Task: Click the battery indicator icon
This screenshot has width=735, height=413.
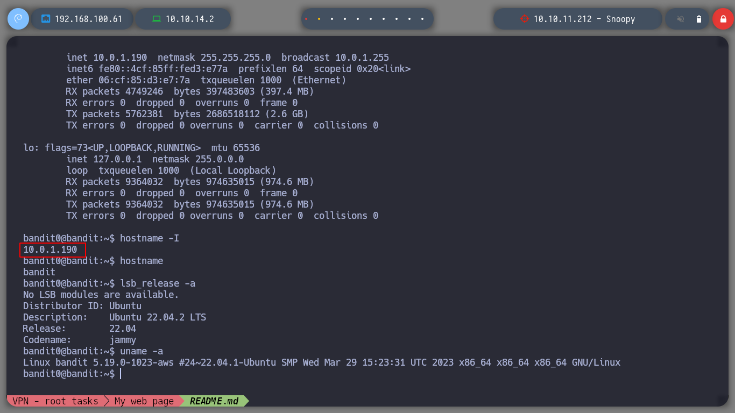Action: coord(699,19)
